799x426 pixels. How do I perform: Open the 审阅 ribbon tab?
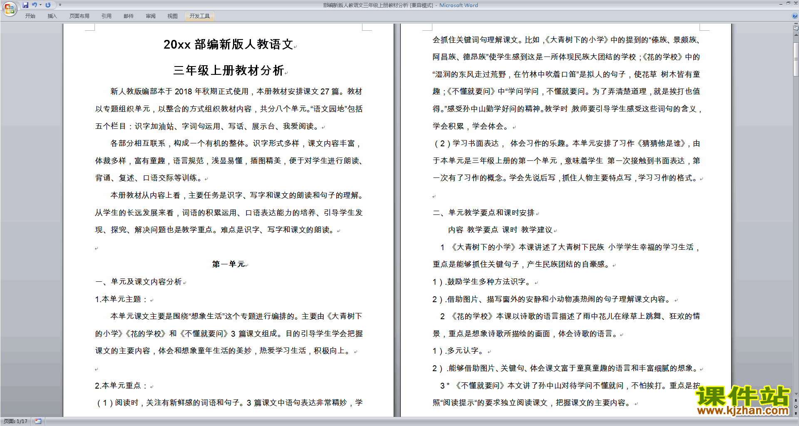151,16
